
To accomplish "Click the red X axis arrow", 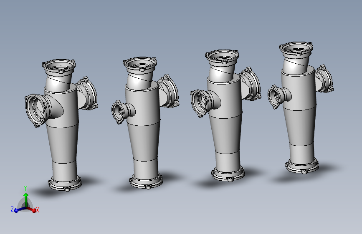I will click(x=31, y=209).
